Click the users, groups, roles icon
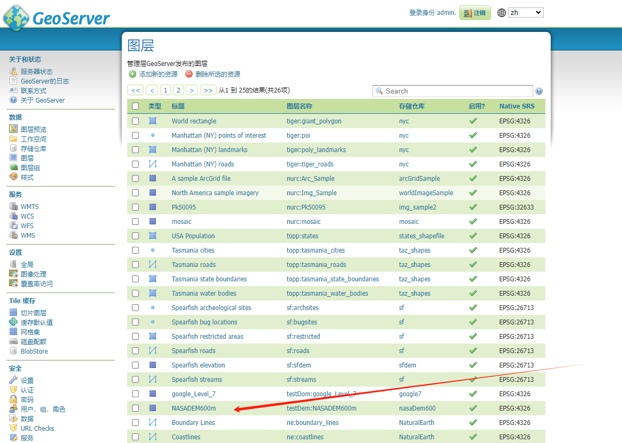This screenshot has height=443, width=622. [x=13, y=408]
